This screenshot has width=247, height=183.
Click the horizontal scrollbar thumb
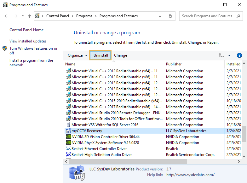tap(128, 162)
